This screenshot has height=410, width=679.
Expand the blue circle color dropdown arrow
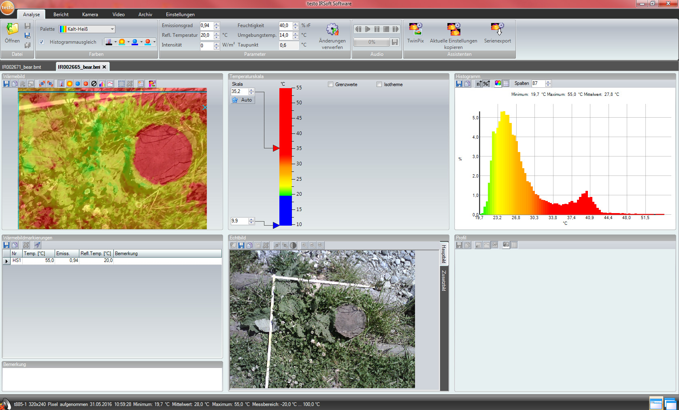click(x=141, y=42)
